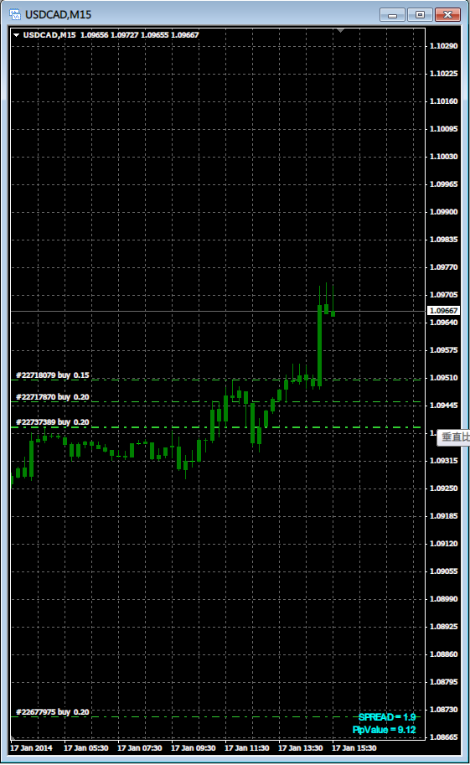
Task: Select order #22737389 buy 0.20 line label
Action: tap(53, 422)
